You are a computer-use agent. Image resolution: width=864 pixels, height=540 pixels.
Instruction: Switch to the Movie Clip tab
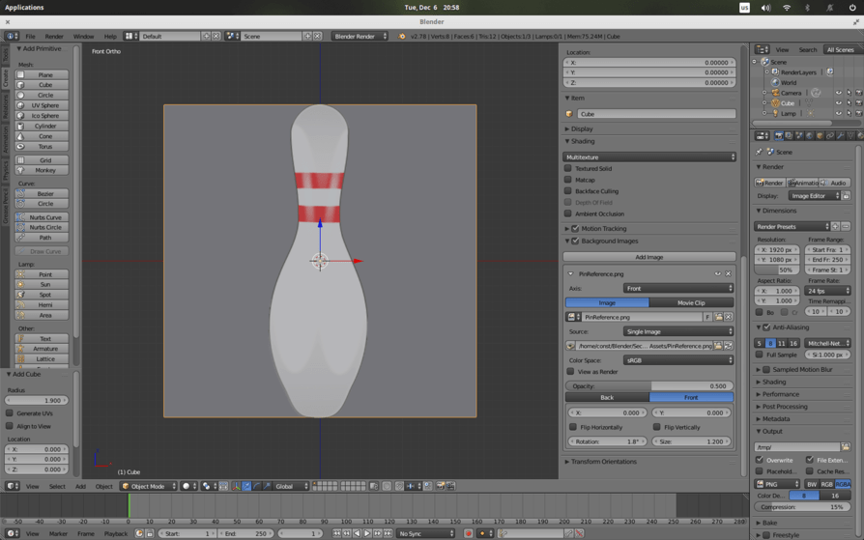[x=691, y=302]
